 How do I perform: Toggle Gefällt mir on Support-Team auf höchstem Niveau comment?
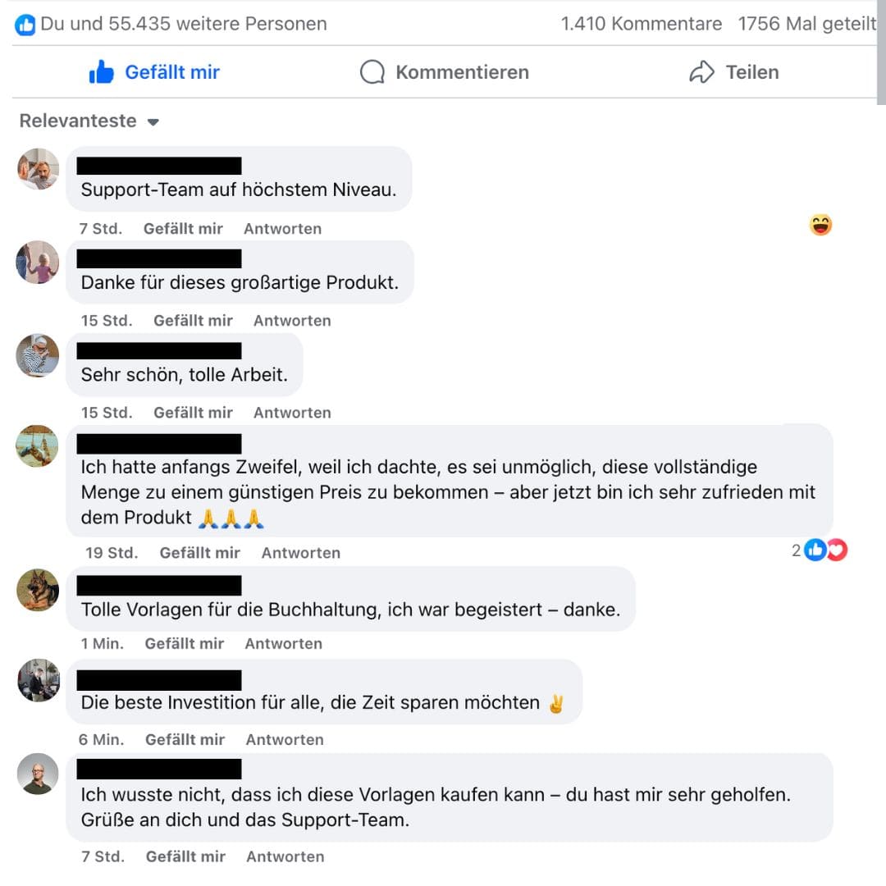(x=183, y=229)
